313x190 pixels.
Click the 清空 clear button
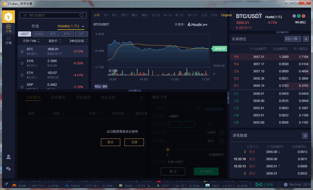[173, 171]
